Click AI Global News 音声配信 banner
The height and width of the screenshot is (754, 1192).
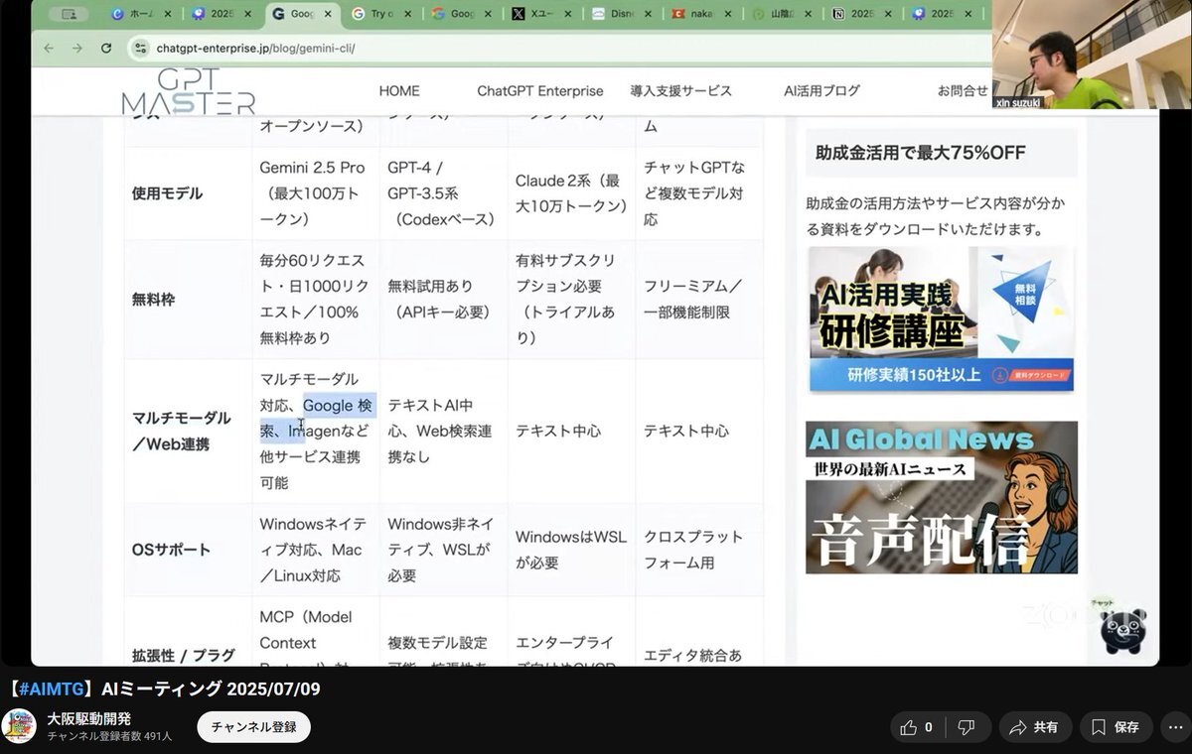tap(942, 497)
